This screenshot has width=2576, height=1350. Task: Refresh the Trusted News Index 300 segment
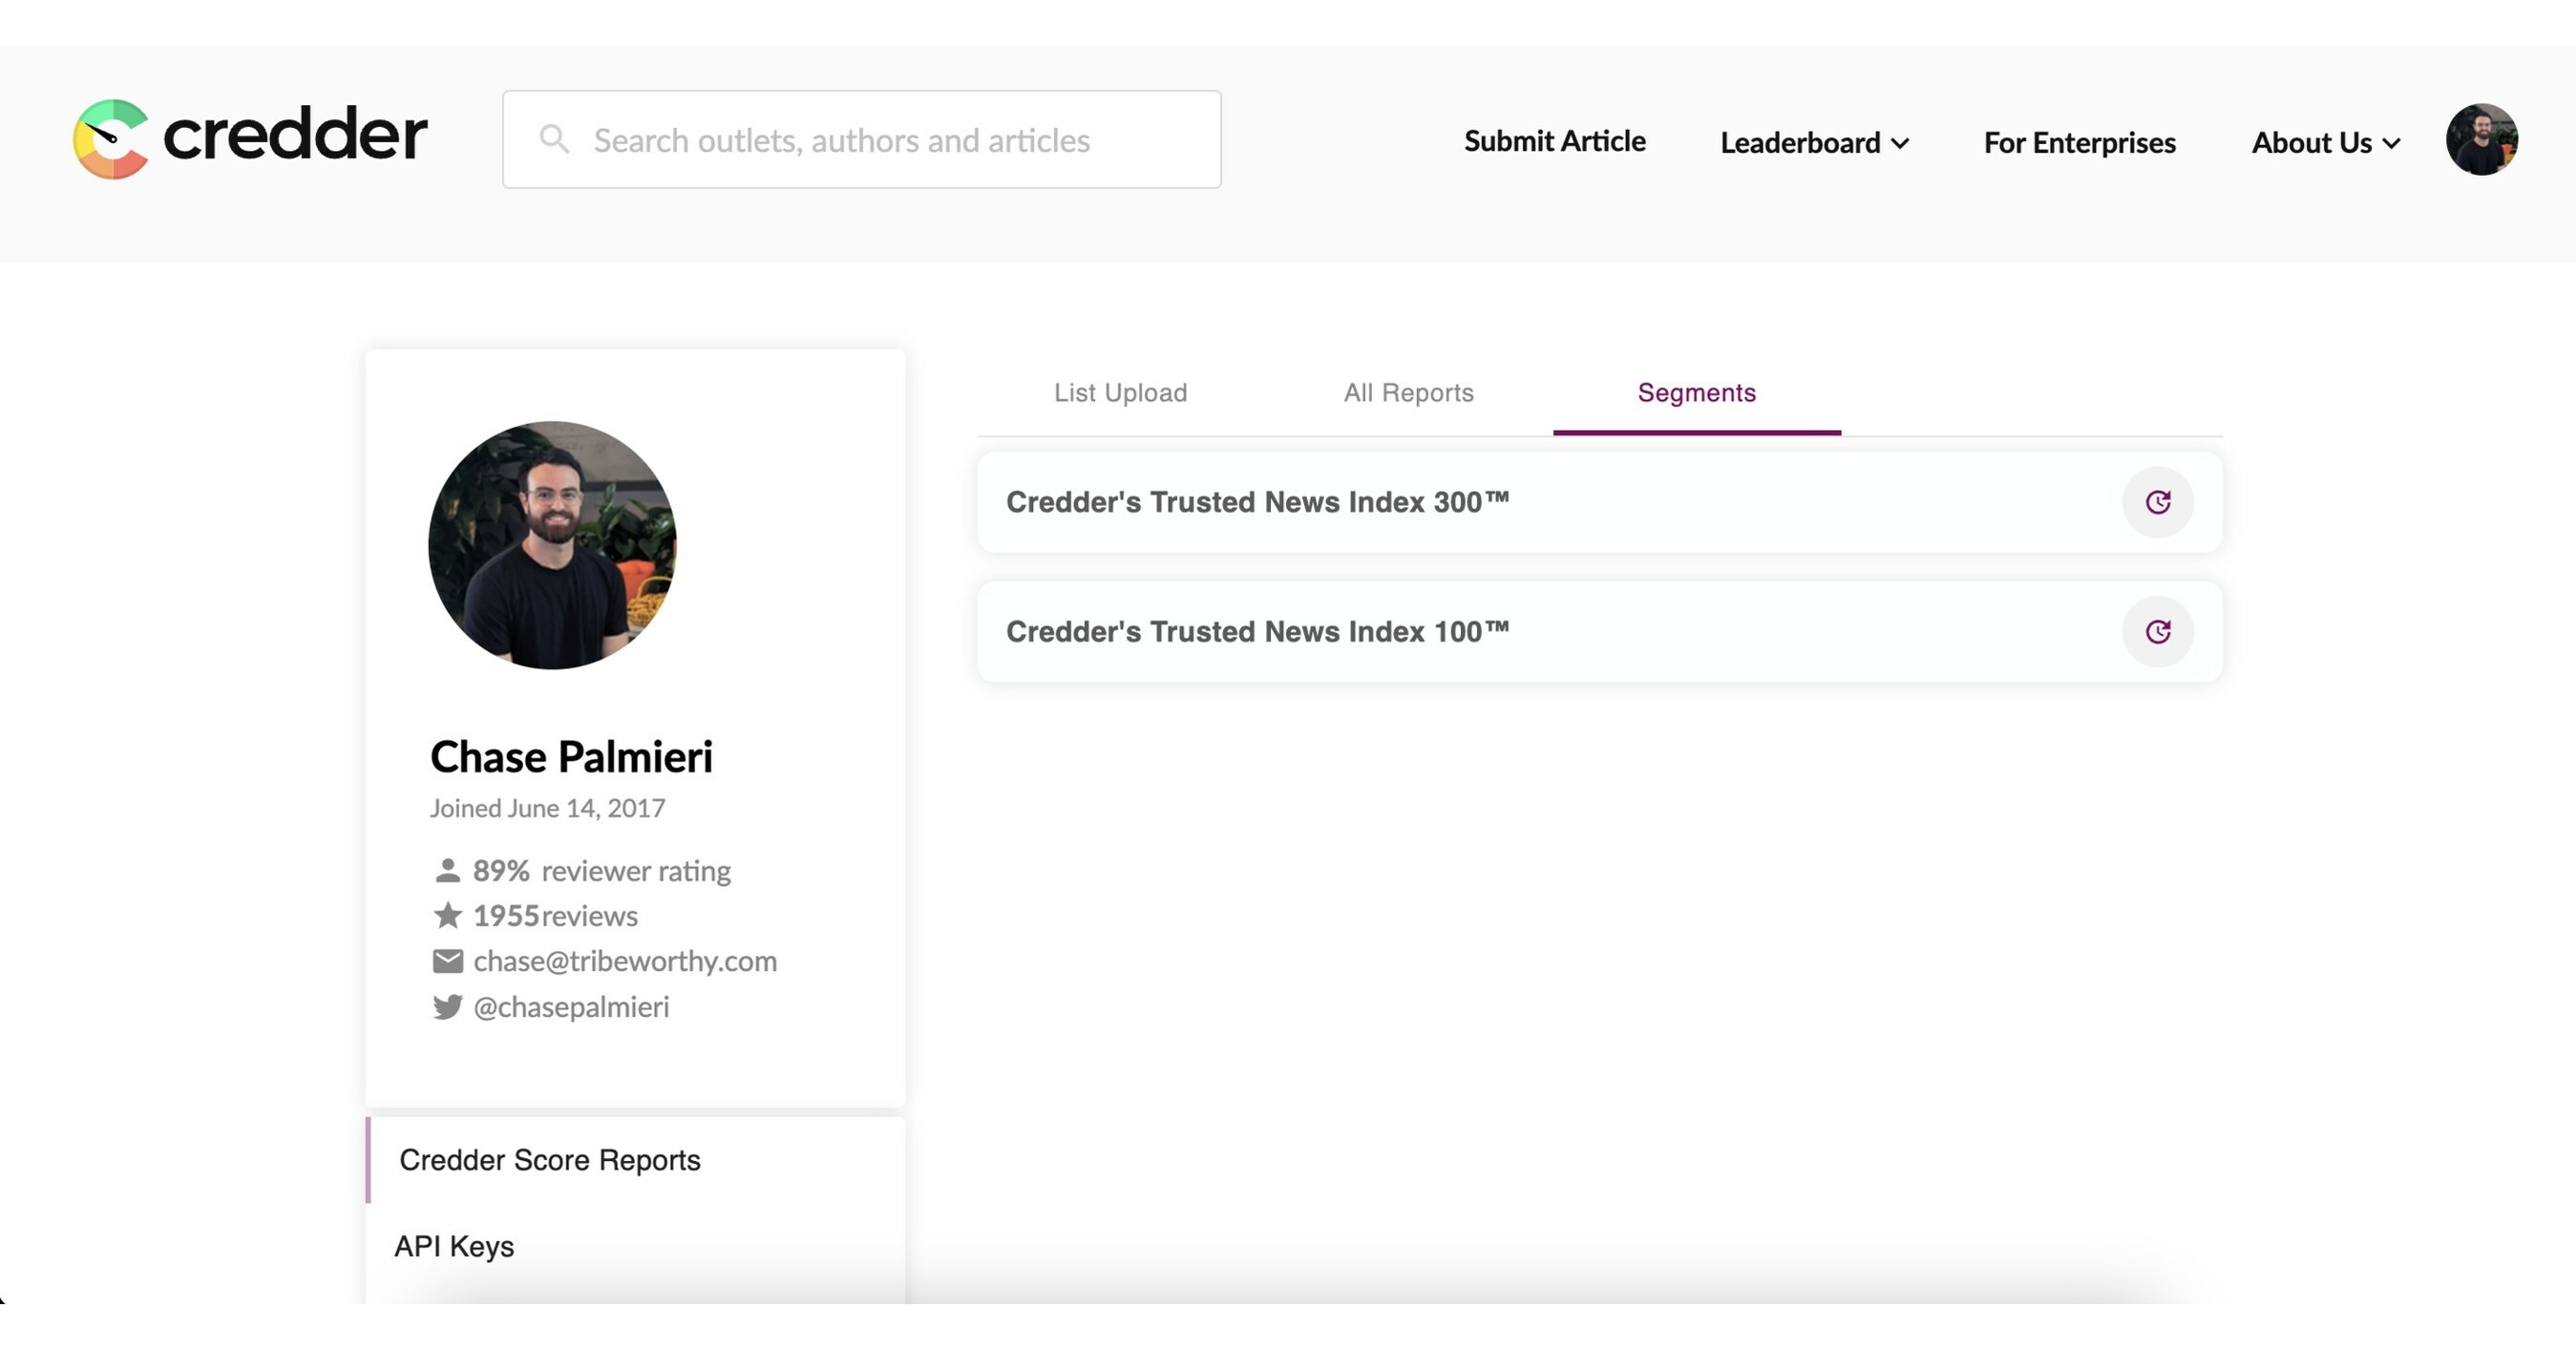(2157, 502)
